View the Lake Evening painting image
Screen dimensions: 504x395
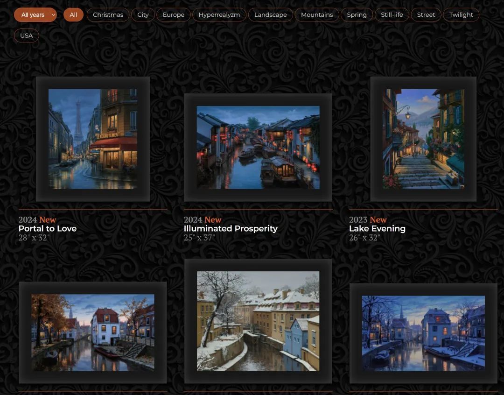[423, 139]
